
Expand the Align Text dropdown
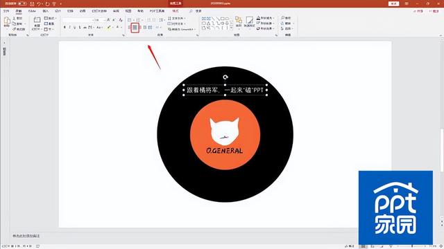pos(177,24)
